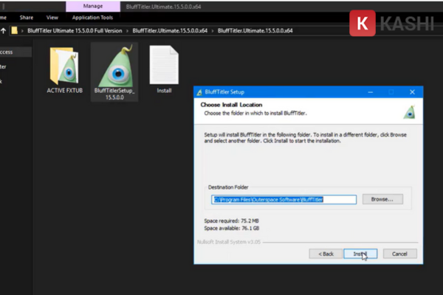443x295 pixels.
Task: Cancel the BluffTitler setup
Action: point(399,253)
